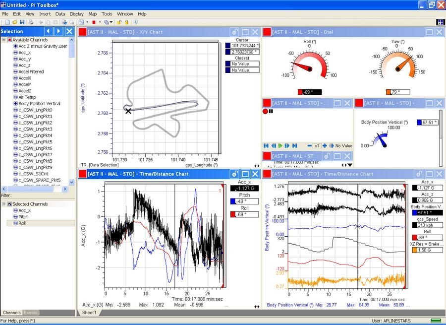The image size is (446, 325).
Task: Open dropdown arrow next to the tag icon
Action: pyautogui.click(x=111, y=22)
